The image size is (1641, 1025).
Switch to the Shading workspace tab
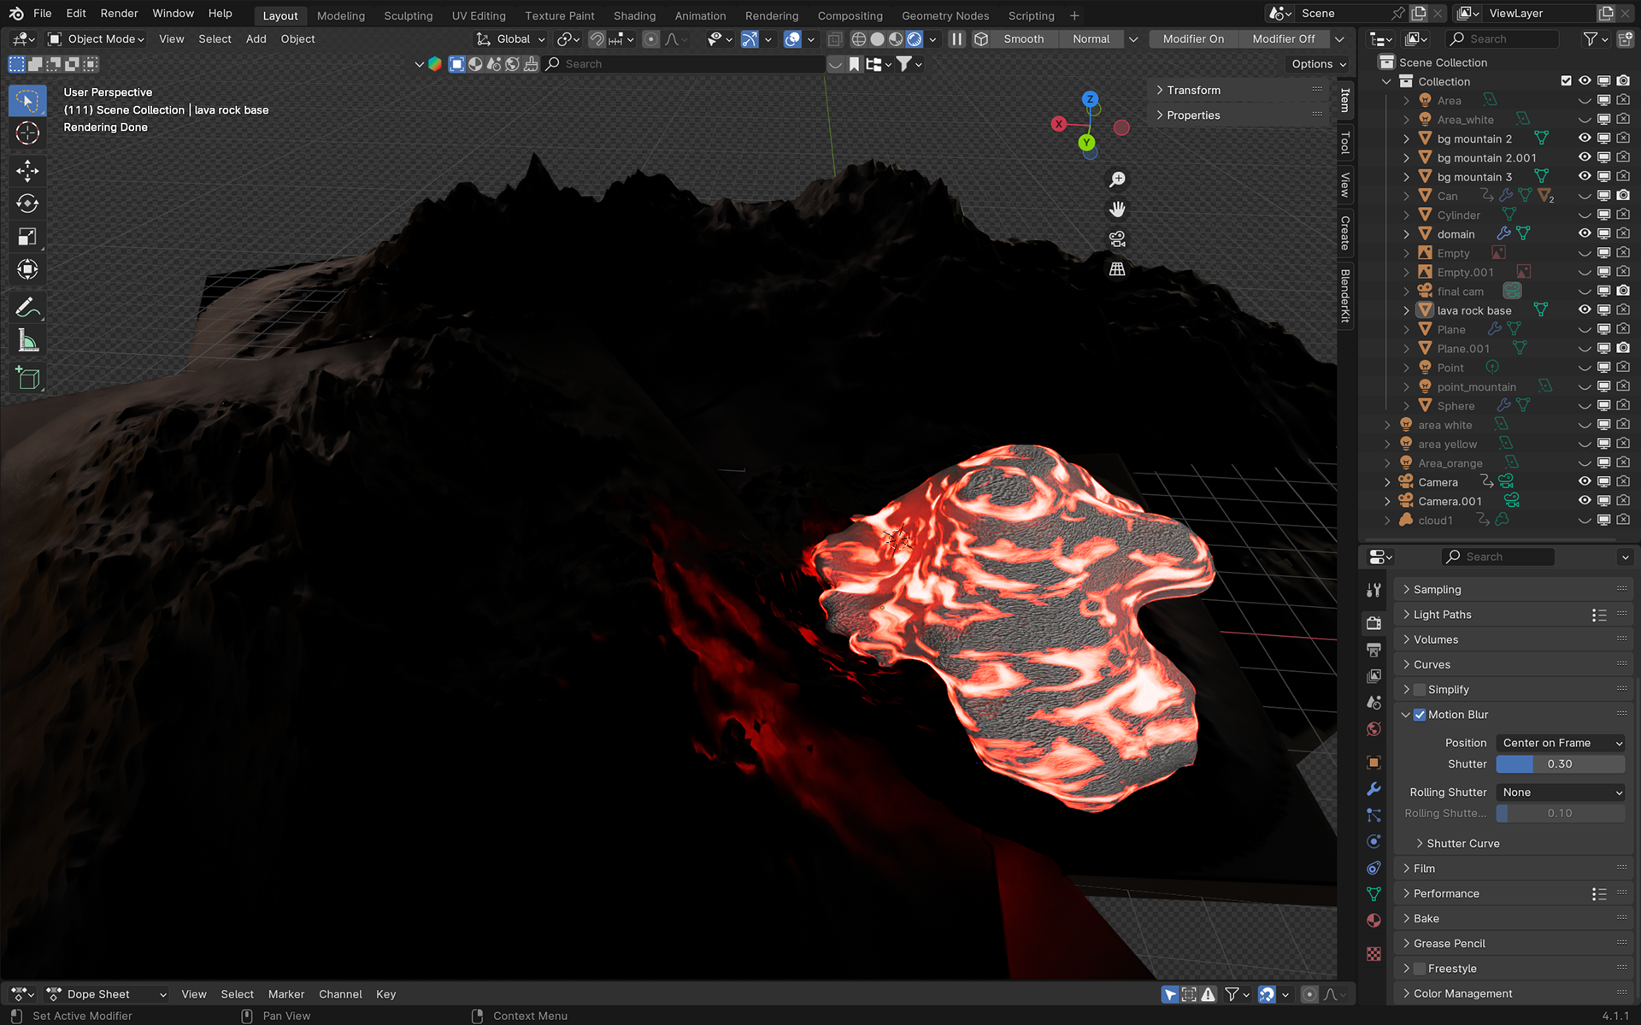pyautogui.click(x=634, y=15)
